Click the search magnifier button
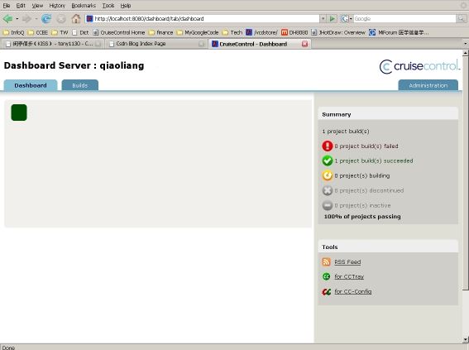 [x=462, y=18]
